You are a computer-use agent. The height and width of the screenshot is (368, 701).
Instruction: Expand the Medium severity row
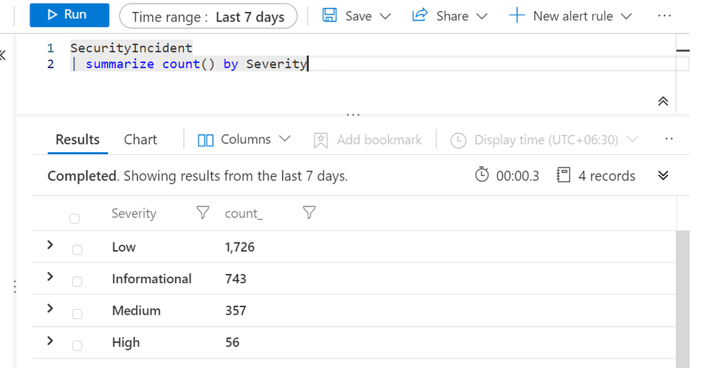pos(50,308)
